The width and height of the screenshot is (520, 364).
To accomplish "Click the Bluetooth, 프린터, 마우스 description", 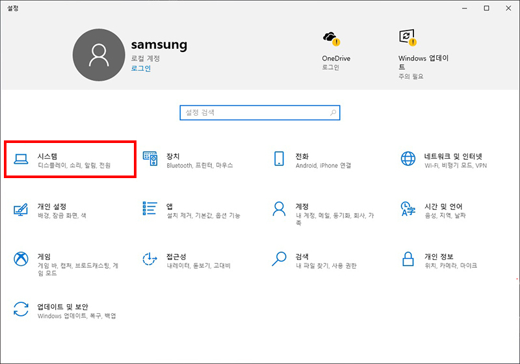I will click(x=200, y=165).
